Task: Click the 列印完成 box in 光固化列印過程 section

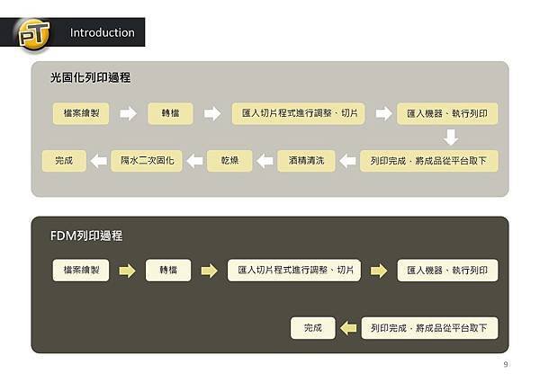Action: pos(429,161)
